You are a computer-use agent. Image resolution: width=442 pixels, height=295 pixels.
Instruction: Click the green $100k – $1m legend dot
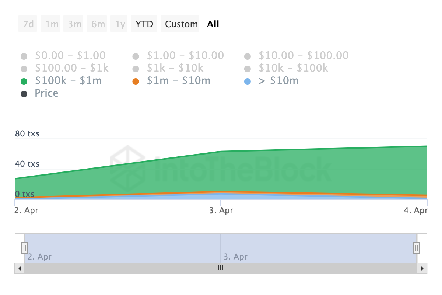24,81
